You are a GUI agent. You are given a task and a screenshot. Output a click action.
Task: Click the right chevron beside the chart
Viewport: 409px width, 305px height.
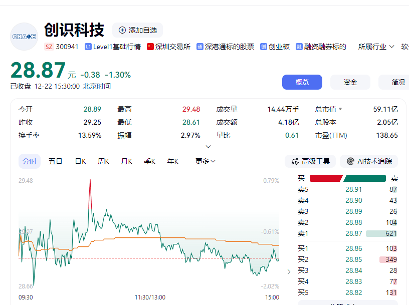tap(288, 271)
